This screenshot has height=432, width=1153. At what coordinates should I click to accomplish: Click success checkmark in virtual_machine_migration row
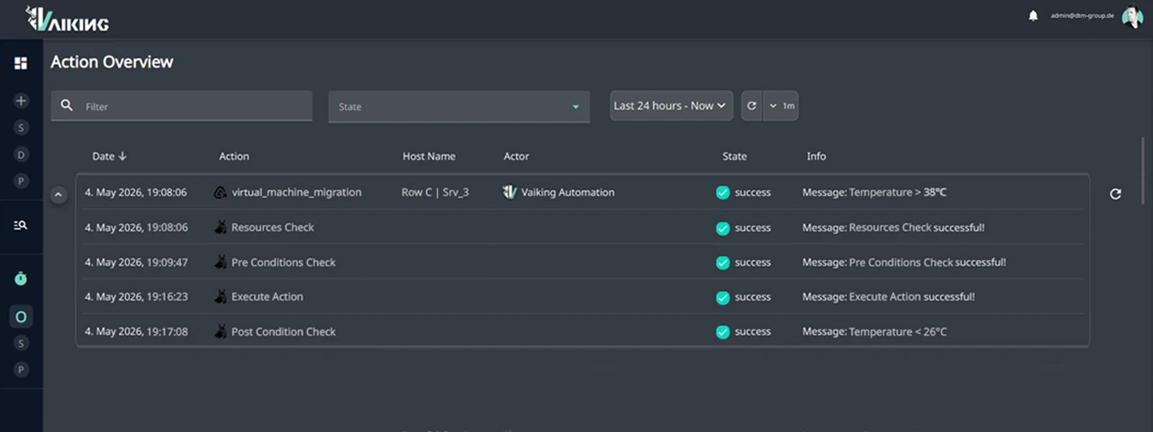[x=722, y=193]
